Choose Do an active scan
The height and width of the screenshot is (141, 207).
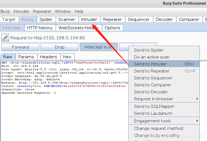[x=164, y=57]
